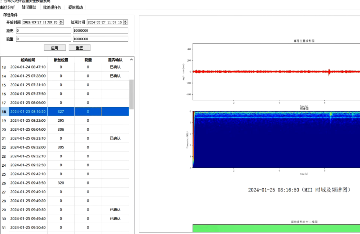
Task: Click the 能量 maximum input field
Action: tap(100, 39)
